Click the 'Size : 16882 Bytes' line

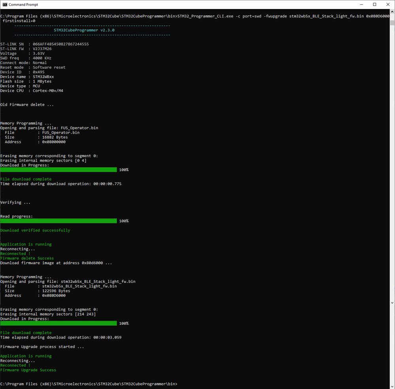[36, 137]
